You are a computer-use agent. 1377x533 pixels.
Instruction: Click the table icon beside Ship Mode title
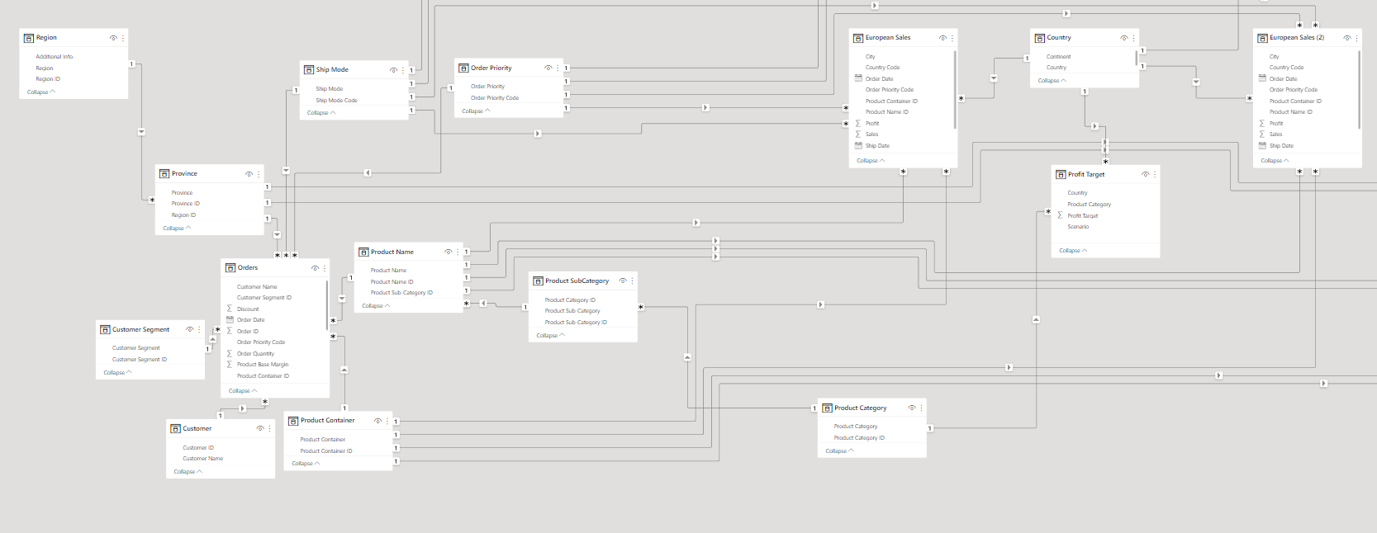pyautogui.click(x=309, y=70)
